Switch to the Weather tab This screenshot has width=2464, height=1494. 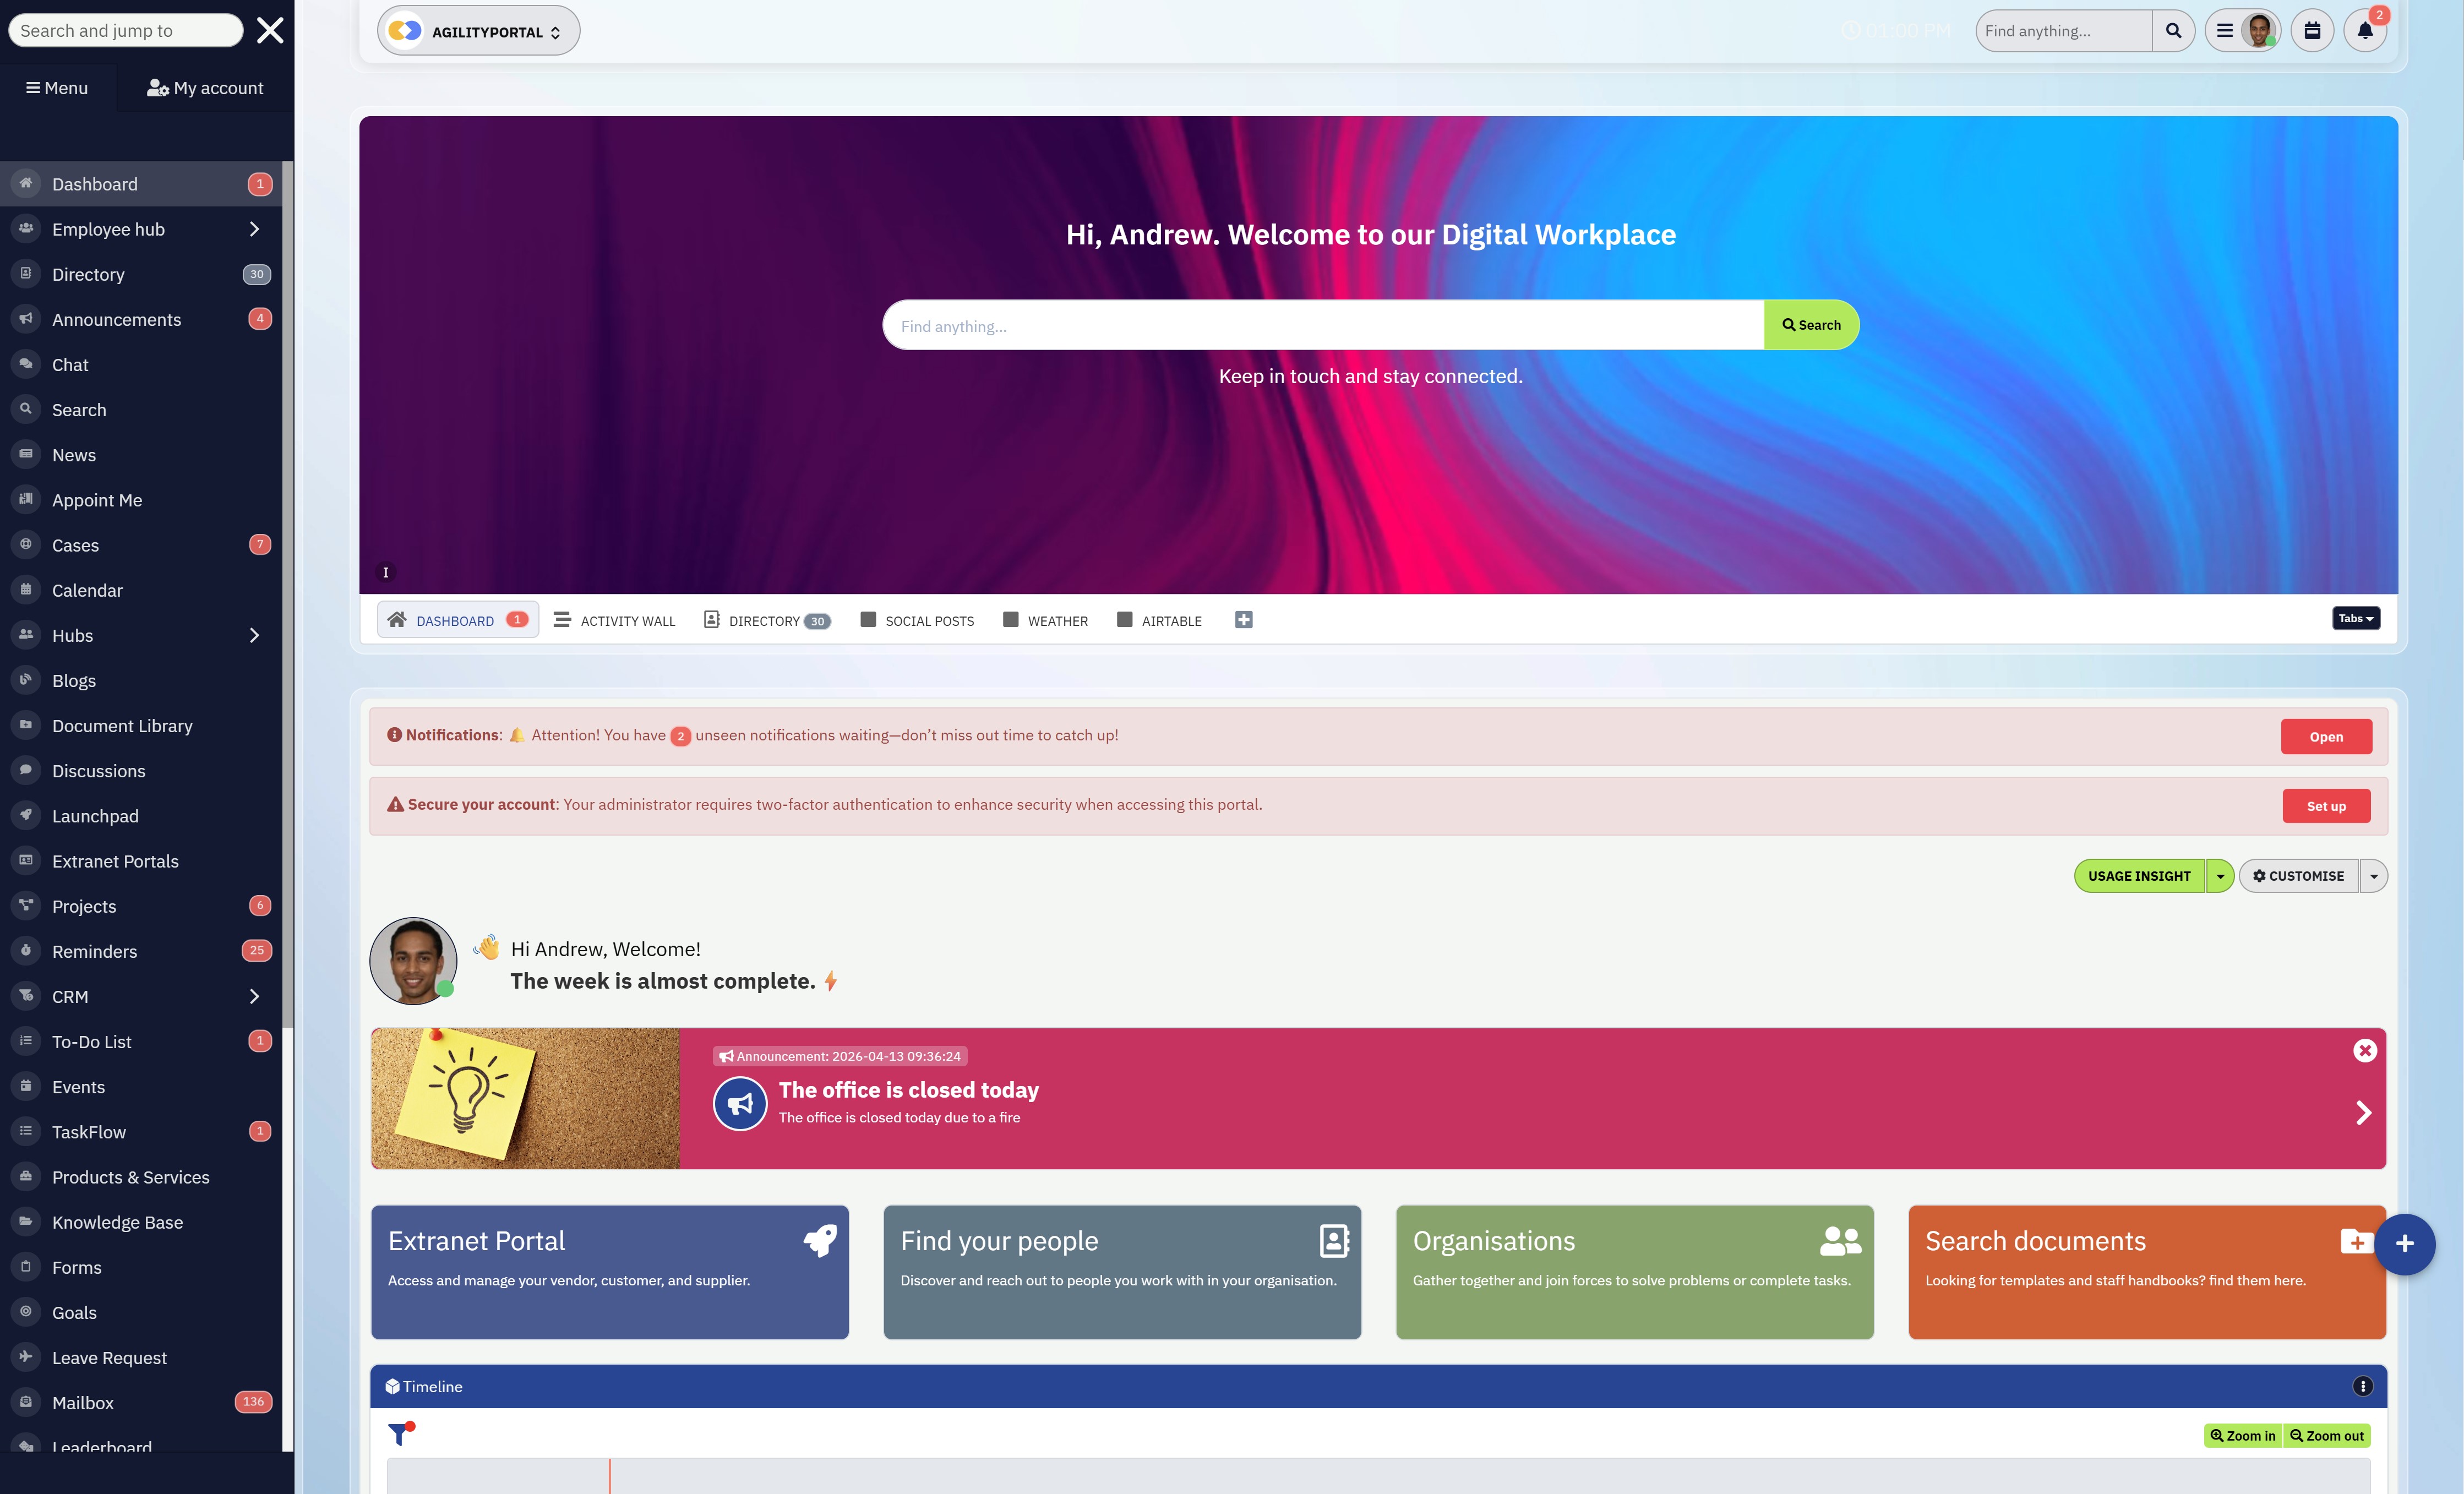(x=1045, y=620)
